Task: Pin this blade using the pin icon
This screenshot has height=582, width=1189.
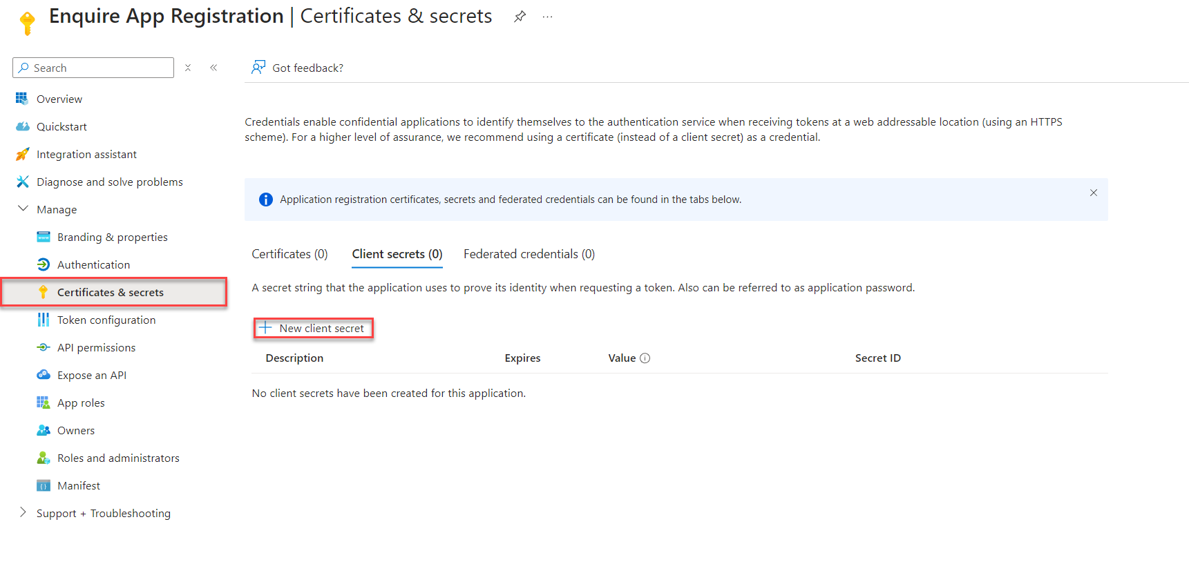Action: (520, 17)
